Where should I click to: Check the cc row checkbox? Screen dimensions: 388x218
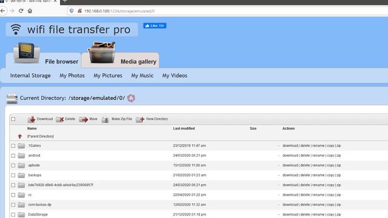coord(13,195)
